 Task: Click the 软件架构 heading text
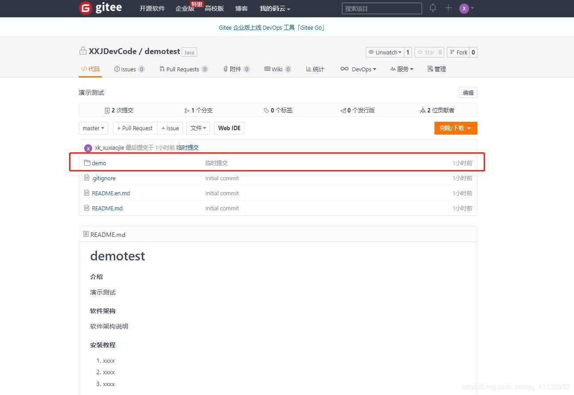click(103, 311)
